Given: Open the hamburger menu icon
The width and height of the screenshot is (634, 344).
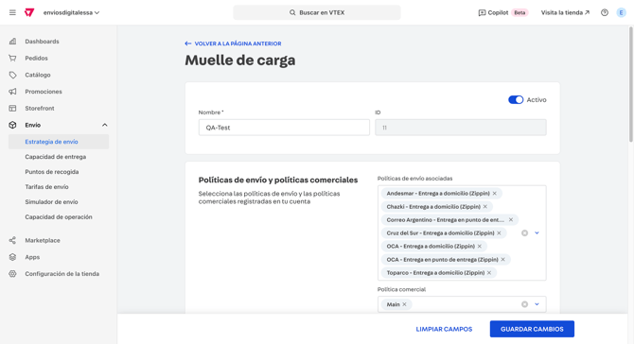Looking at the screenshot, I should pyautogui.click(x=12, y=12).
